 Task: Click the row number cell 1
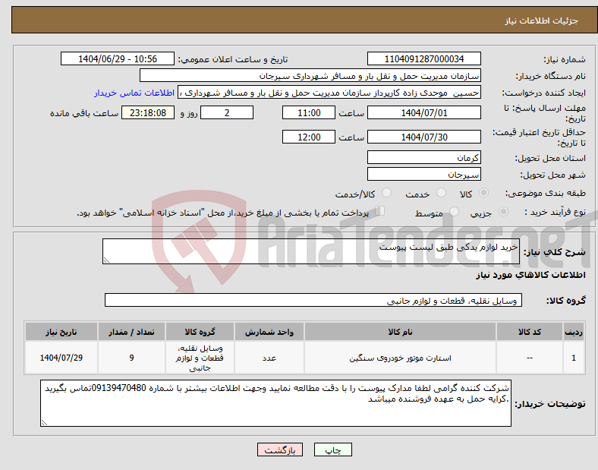[573, 358]
